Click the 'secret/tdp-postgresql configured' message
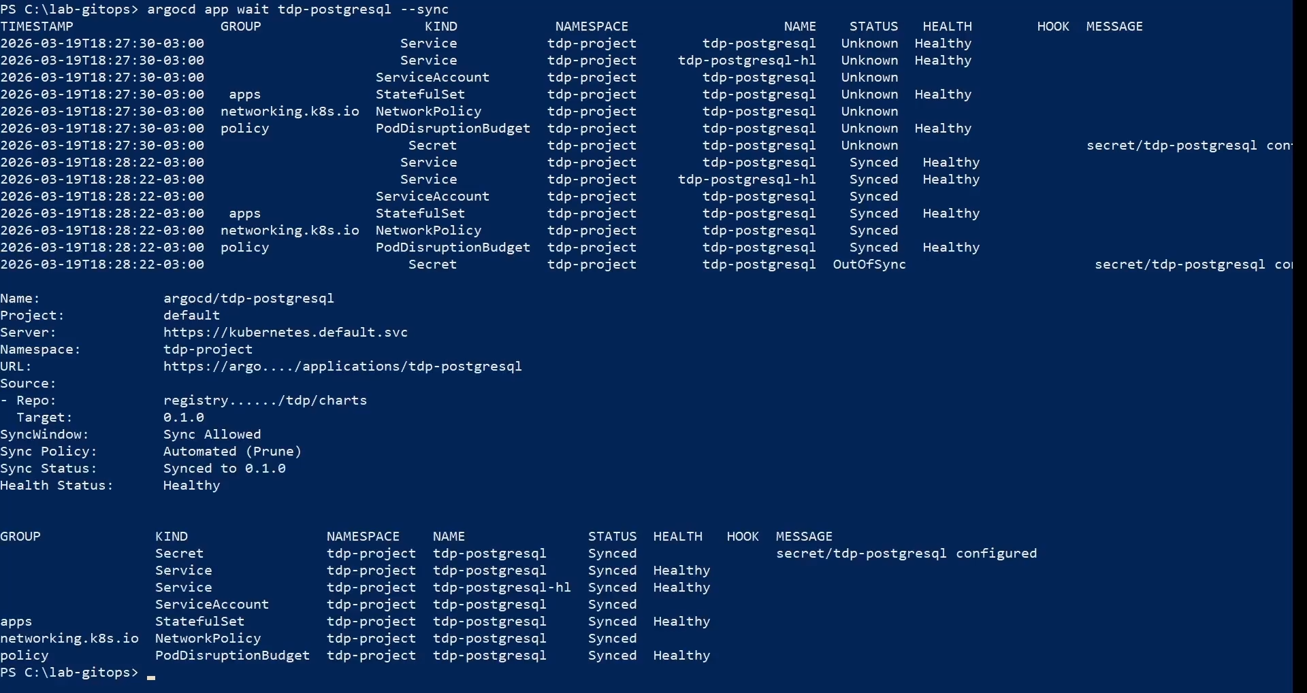 (x=906, y=554)
